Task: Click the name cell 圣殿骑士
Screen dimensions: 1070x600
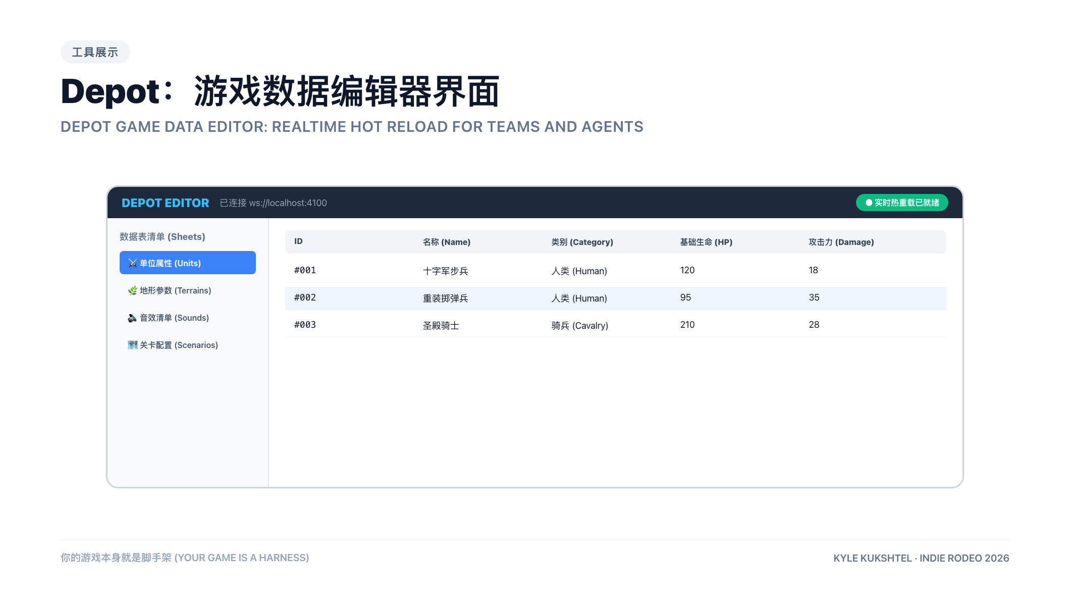Action: [x=441, y=325]
